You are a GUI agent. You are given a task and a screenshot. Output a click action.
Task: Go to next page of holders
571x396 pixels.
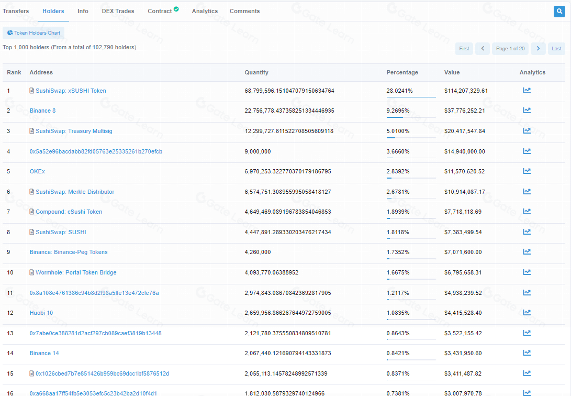tap(538, 49)
